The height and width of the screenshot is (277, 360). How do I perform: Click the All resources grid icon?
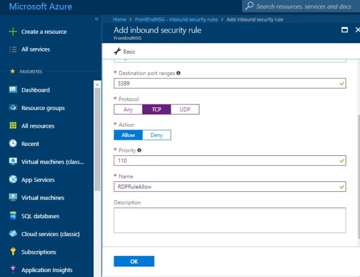click(13, 126)
